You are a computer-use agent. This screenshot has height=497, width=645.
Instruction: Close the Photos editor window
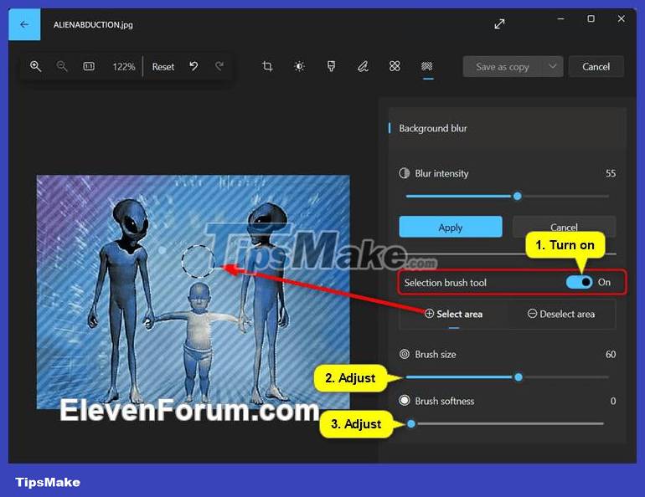pyautogui.click(x=622, y=18)
